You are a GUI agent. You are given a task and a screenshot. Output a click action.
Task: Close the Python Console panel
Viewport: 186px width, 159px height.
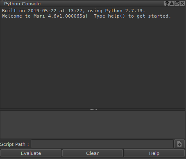pyautogui.click(x=182, y=3)
